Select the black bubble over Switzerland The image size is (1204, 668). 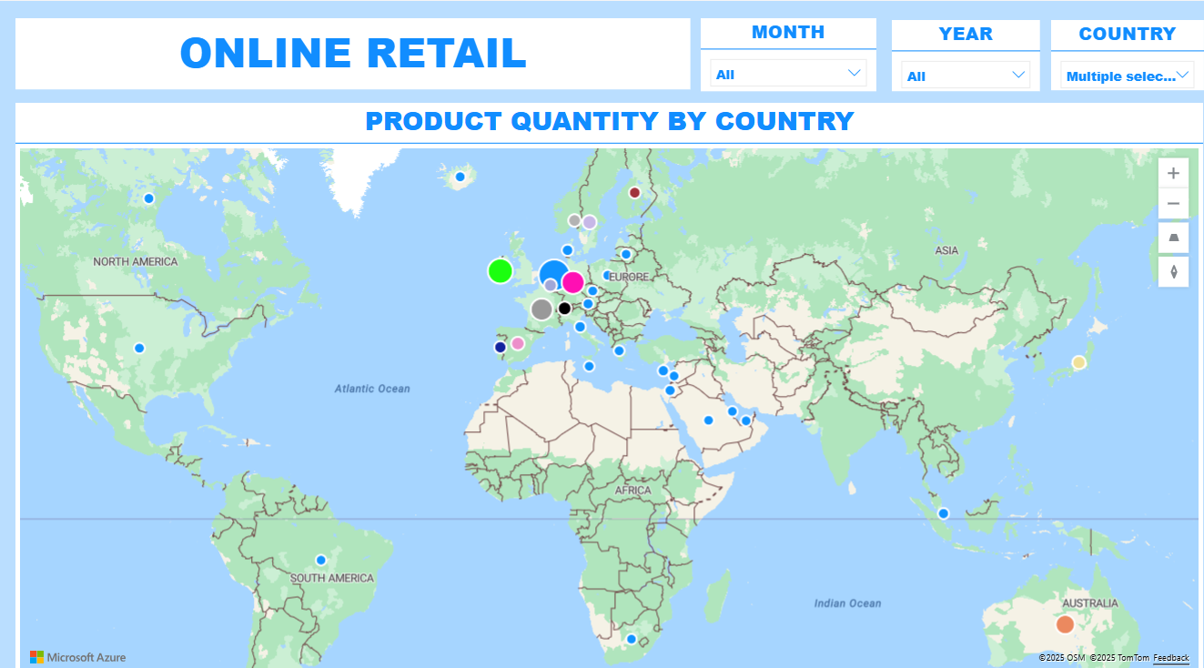(x=563, y=309)
